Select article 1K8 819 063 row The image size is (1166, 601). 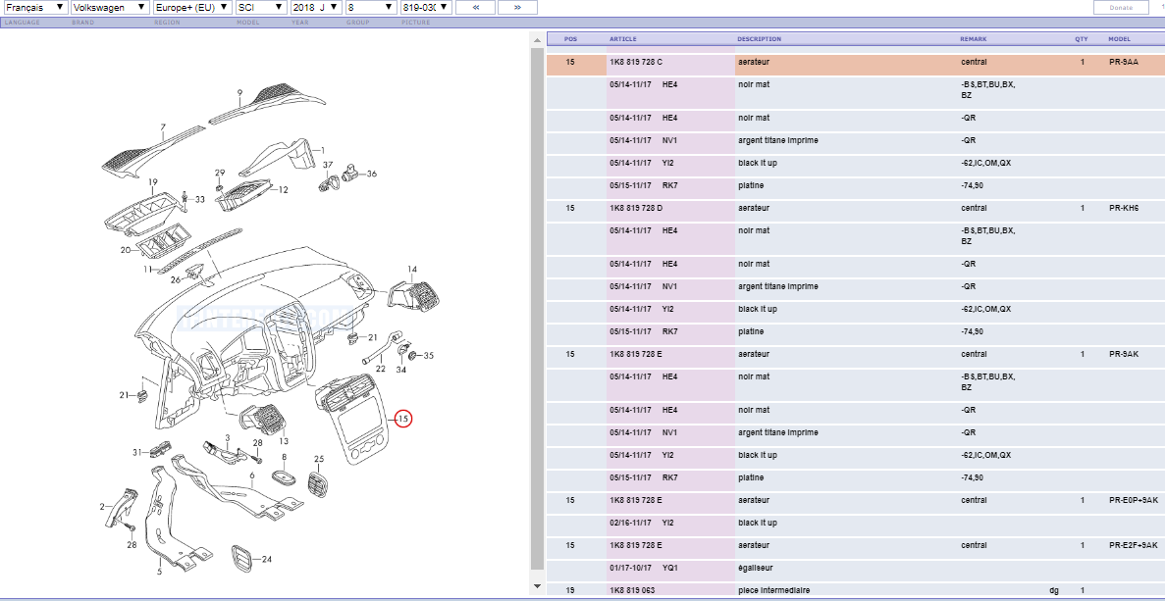(x=856, y=590)
